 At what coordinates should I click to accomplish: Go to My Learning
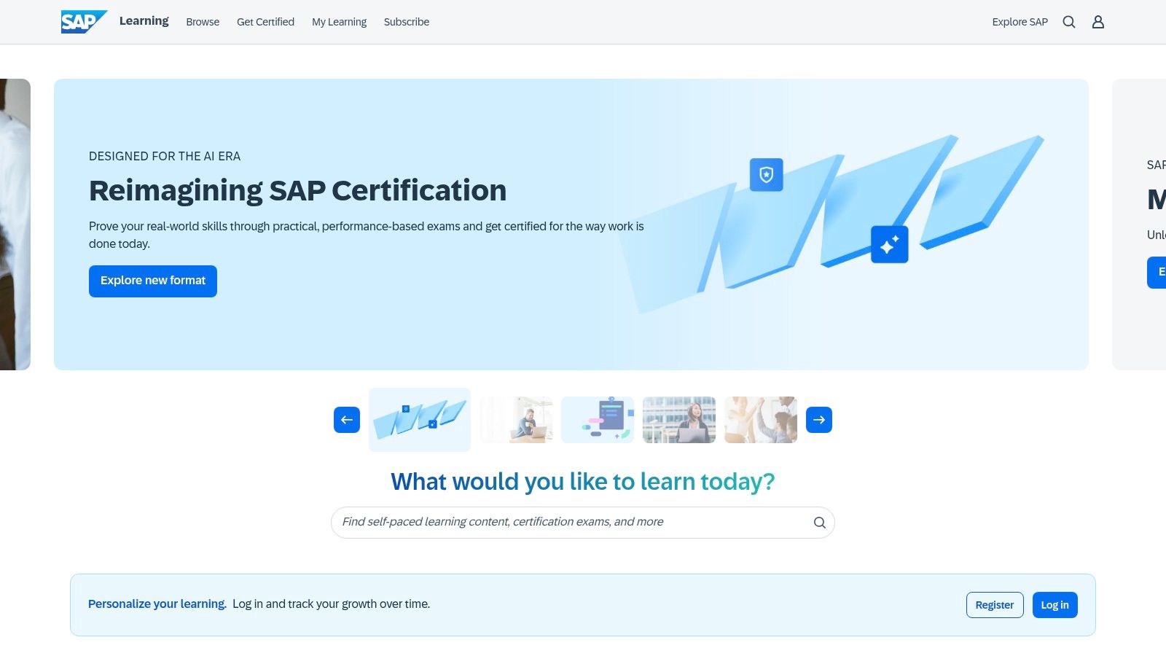click(339, 22)
